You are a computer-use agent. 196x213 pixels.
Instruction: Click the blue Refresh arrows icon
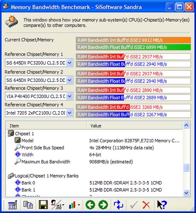coord(118,205)
